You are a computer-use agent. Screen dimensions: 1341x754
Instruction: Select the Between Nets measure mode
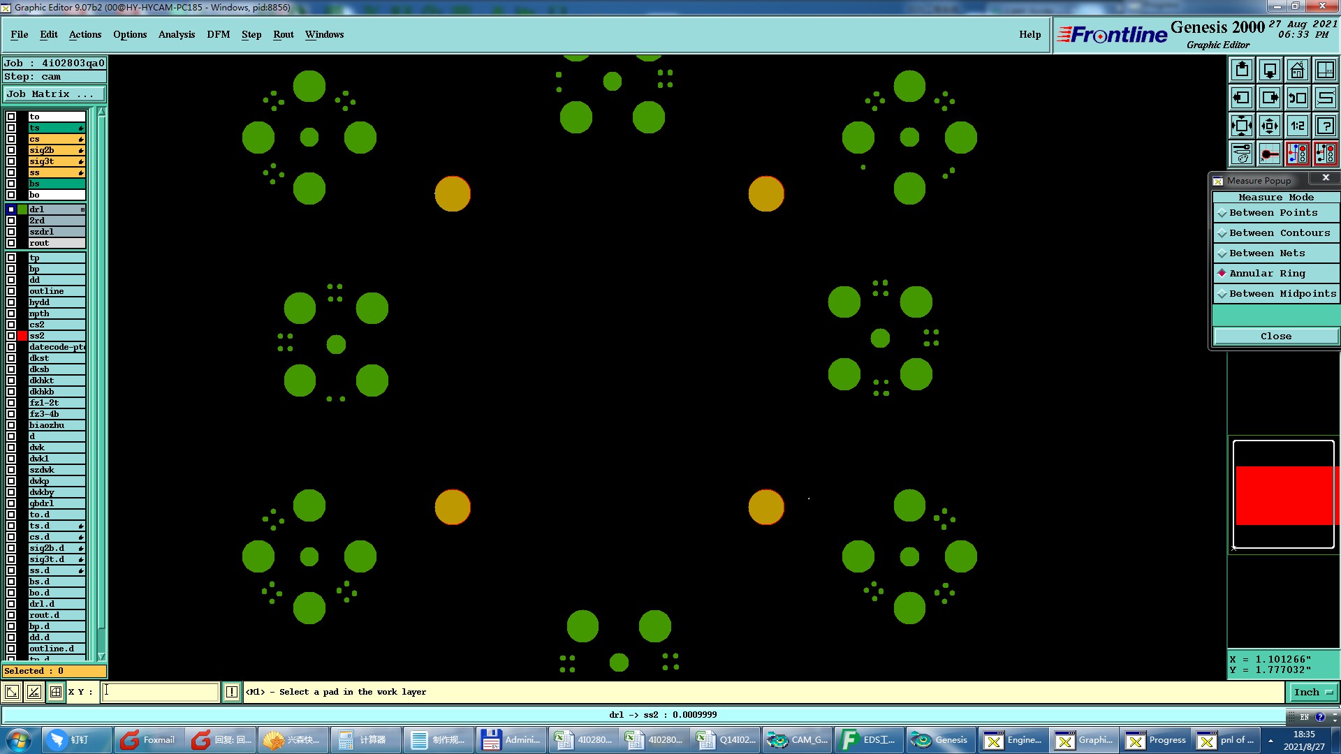[1267, 253]
